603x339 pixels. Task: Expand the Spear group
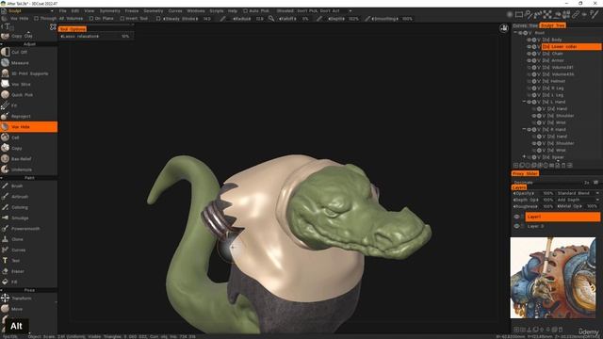pos(524,157)
